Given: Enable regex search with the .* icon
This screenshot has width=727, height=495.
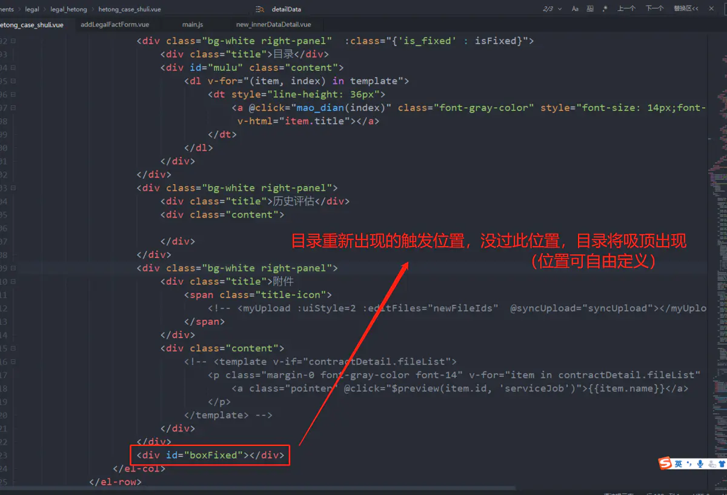Looking at the screenshot, I should click(x=605, y=8).
